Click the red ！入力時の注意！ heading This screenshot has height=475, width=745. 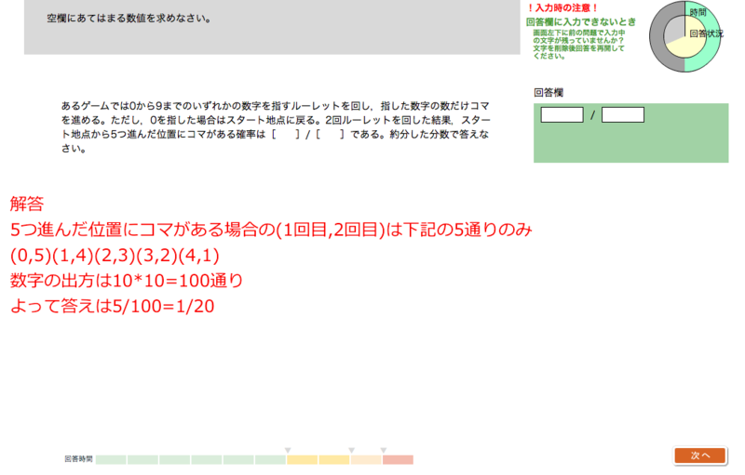click(x=564, y=8)
